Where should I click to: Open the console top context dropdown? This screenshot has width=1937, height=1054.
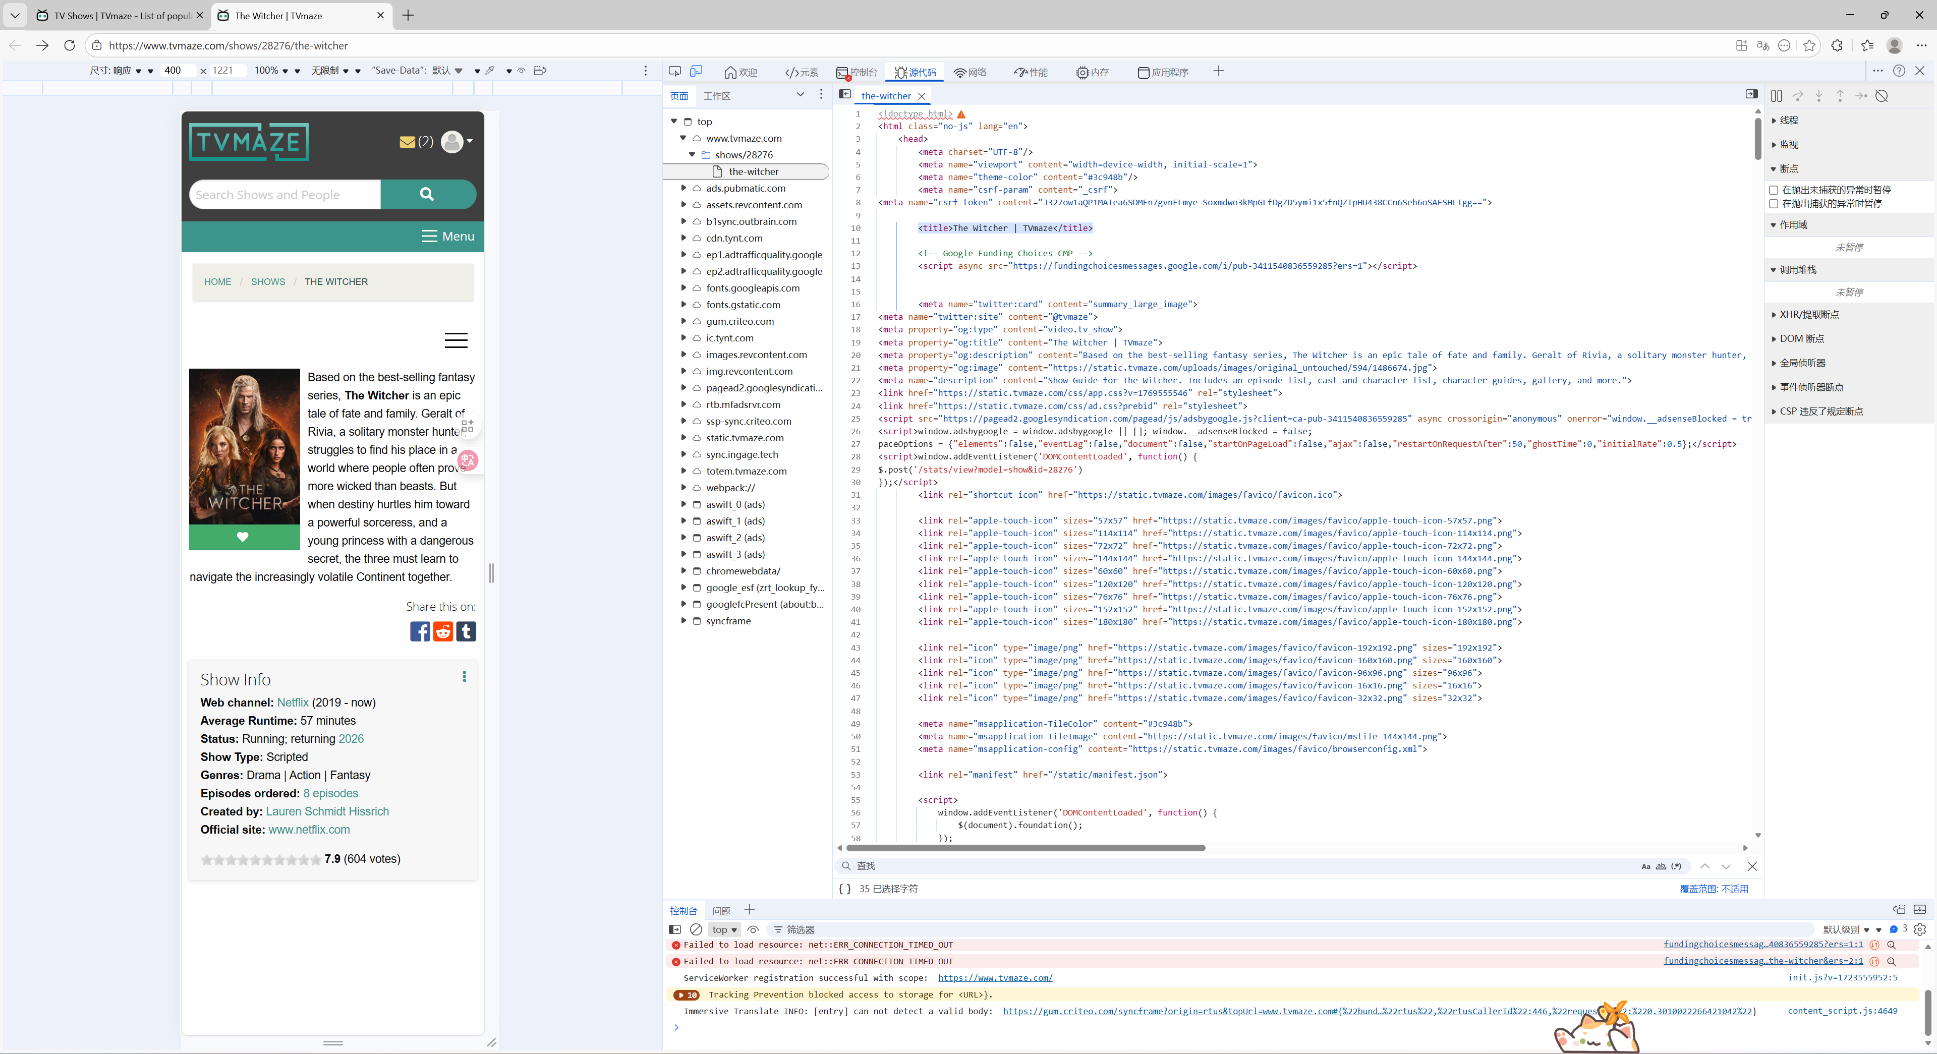pos(724,930)
